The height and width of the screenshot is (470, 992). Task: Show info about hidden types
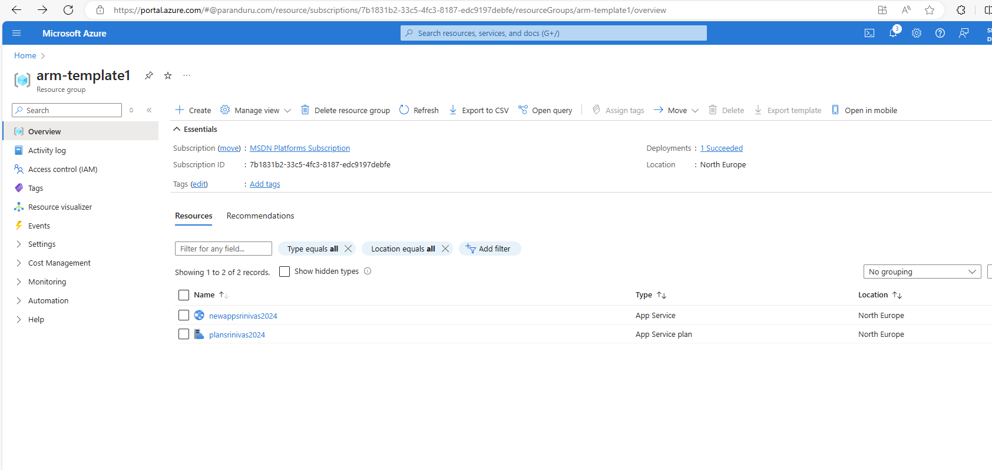click(x=368, y=272)
